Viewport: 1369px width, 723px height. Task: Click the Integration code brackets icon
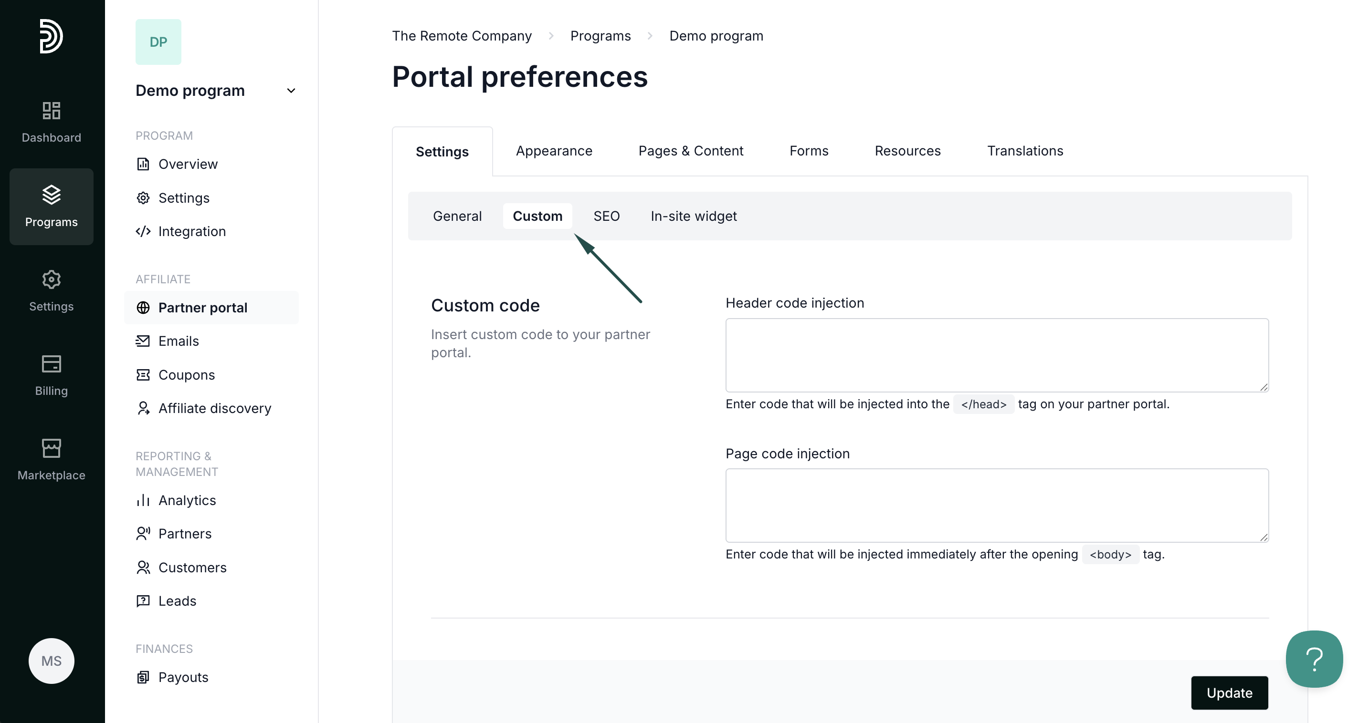tap(143, 231)
